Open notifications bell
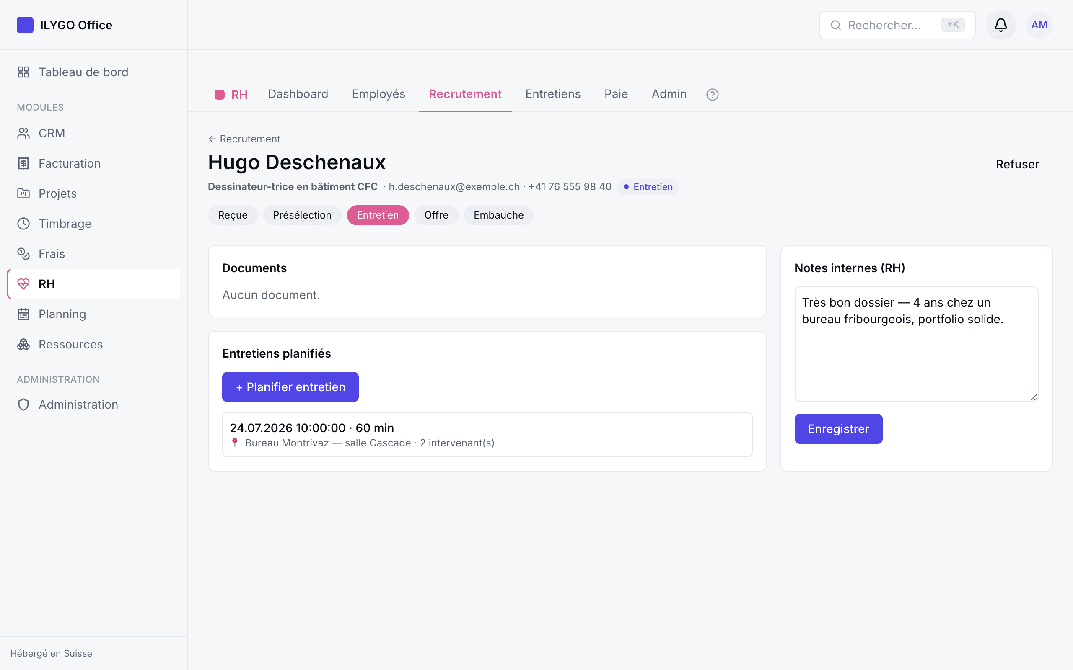 point(1001,25)
